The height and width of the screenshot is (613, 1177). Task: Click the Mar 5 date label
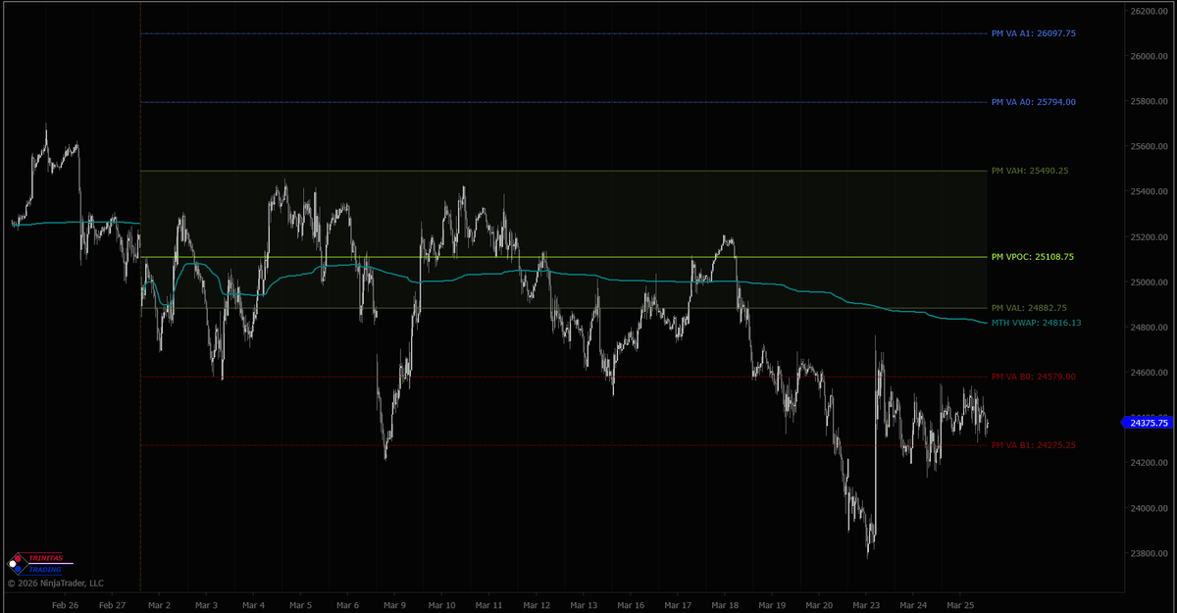pos(301,606)
